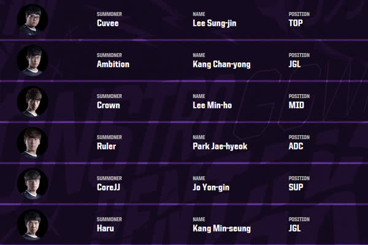Click the Ambition summoner name
Image resolution: width=368 pixels, height=245 pixels.
click(x=113, y=64)
